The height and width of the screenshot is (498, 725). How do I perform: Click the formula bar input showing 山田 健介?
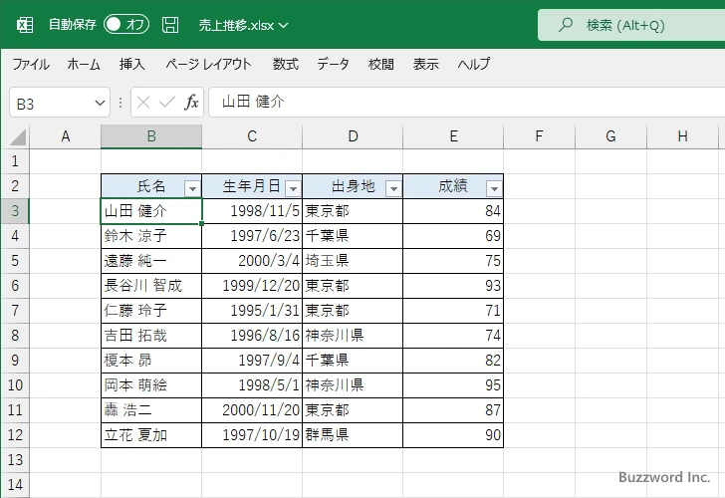click(458, 102)
